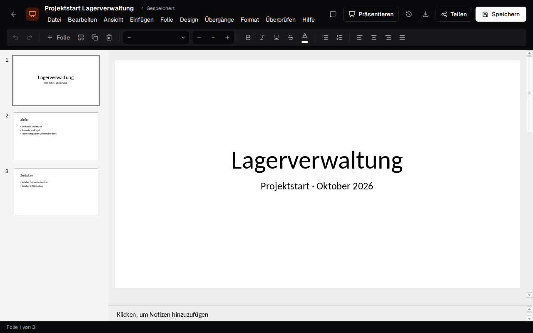Viewport: 533px width, 333px height.
Task: Click the Lagerverwaltung title on the slide
Action: [x=317, y=160]
